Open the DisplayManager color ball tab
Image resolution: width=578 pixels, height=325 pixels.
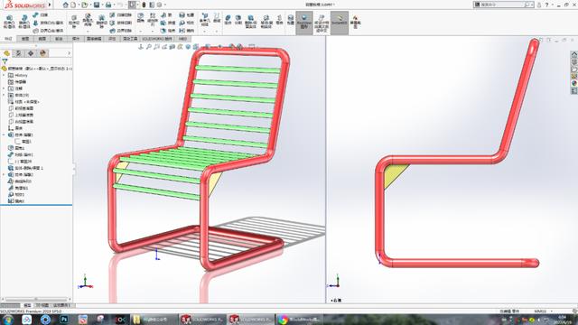[43, 53]
